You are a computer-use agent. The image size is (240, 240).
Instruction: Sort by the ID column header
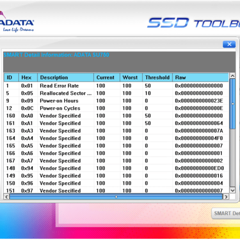(11, 78)
